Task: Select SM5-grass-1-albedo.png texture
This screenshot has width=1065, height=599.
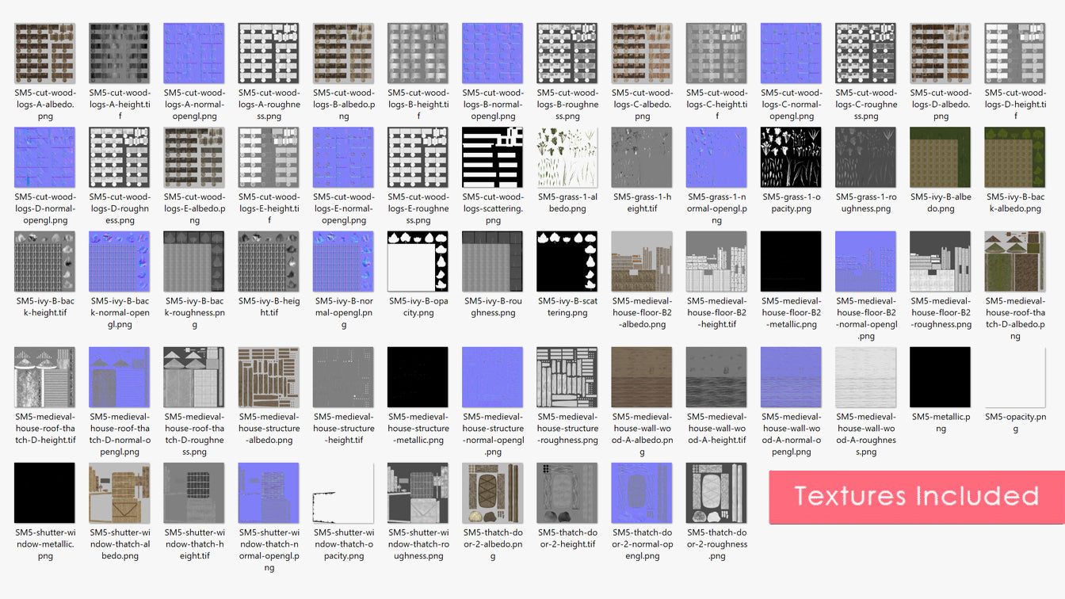Action: (567, 157)
